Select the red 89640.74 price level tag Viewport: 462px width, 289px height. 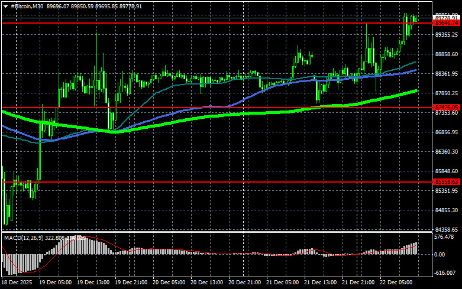tap(447, 23)
